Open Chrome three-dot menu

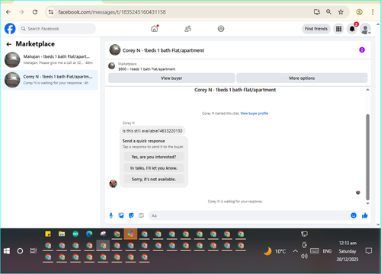(373, 12)
